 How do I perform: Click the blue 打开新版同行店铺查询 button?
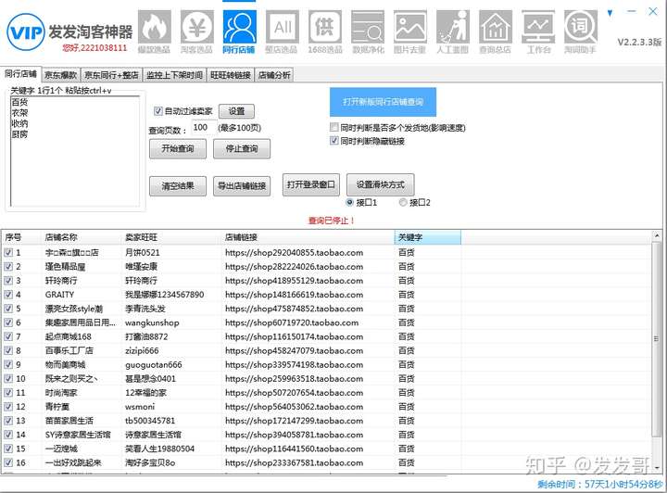click(383, 102)
